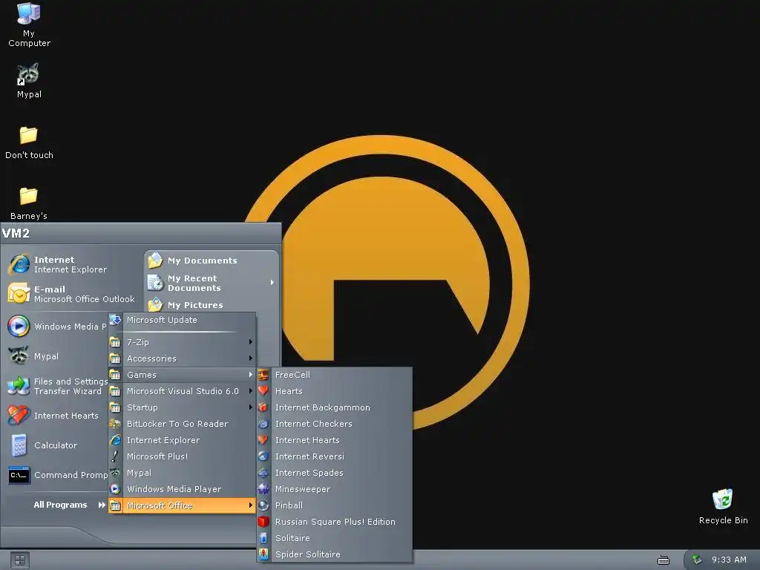
Task: Open the Microsoft Office program group
Action: (183, 505)
